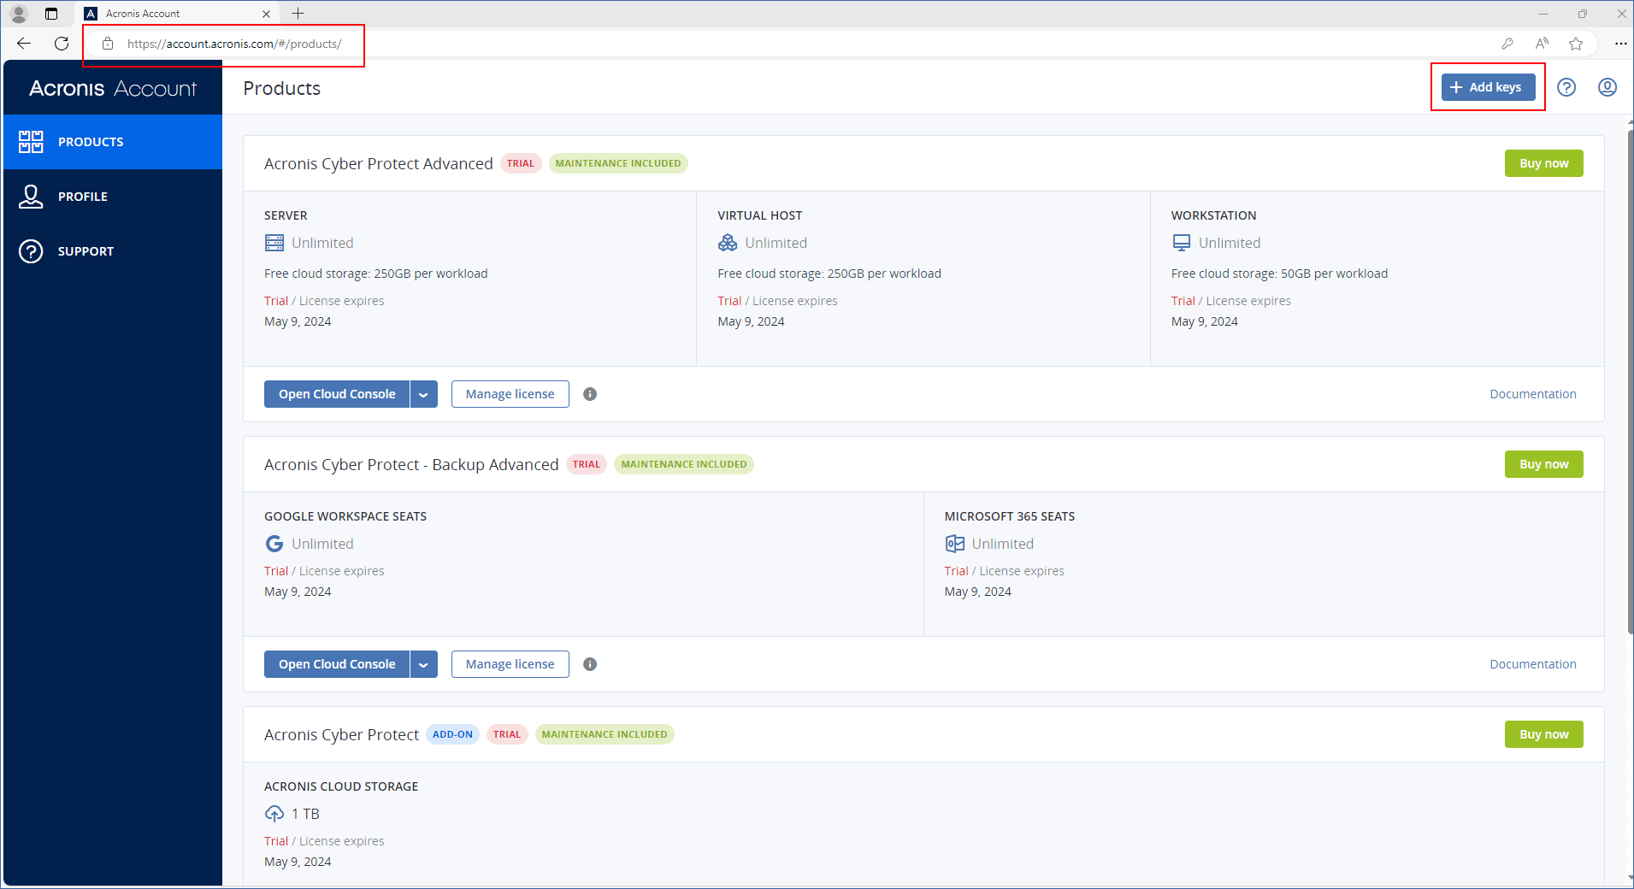Click the browser back arrow

[24, 44]
